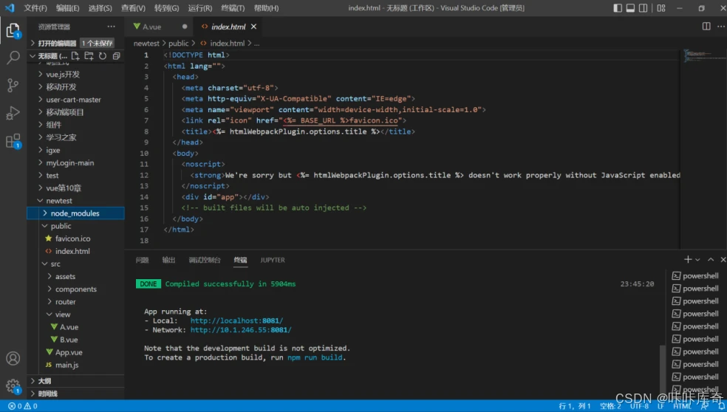Open the Extensions view icon
The height and width of the screenshot is (412, 727).
coord(13,140)
